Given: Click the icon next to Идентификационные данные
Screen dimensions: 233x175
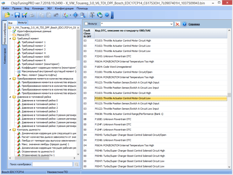Looking at the screenshot, I should 14,31.
